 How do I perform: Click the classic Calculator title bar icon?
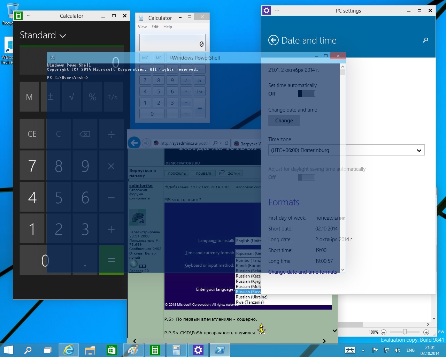141,18
